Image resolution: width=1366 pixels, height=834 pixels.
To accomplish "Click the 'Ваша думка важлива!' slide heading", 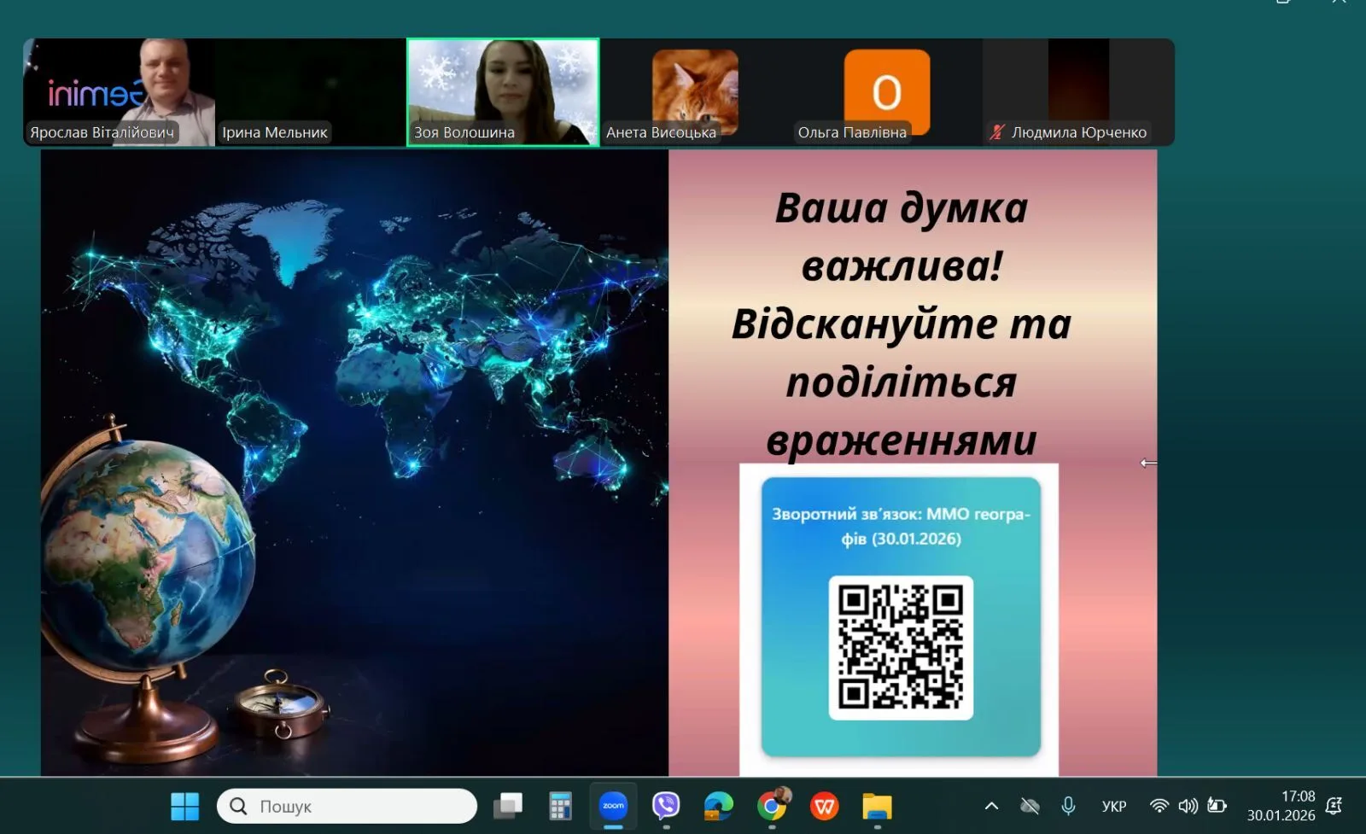I will pyautogui.click(x=902, y=236).
